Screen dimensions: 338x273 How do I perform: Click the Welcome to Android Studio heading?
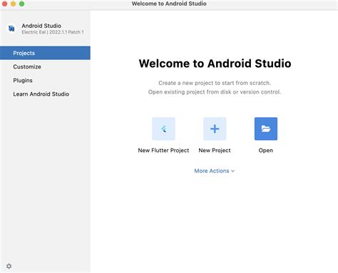coord(215,64)
